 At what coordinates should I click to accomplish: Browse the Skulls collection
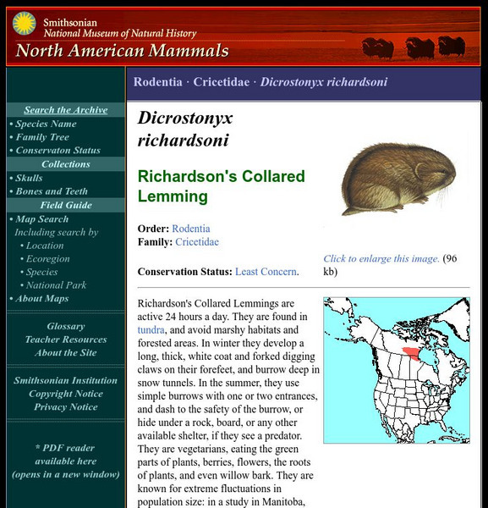click(29, 178)
